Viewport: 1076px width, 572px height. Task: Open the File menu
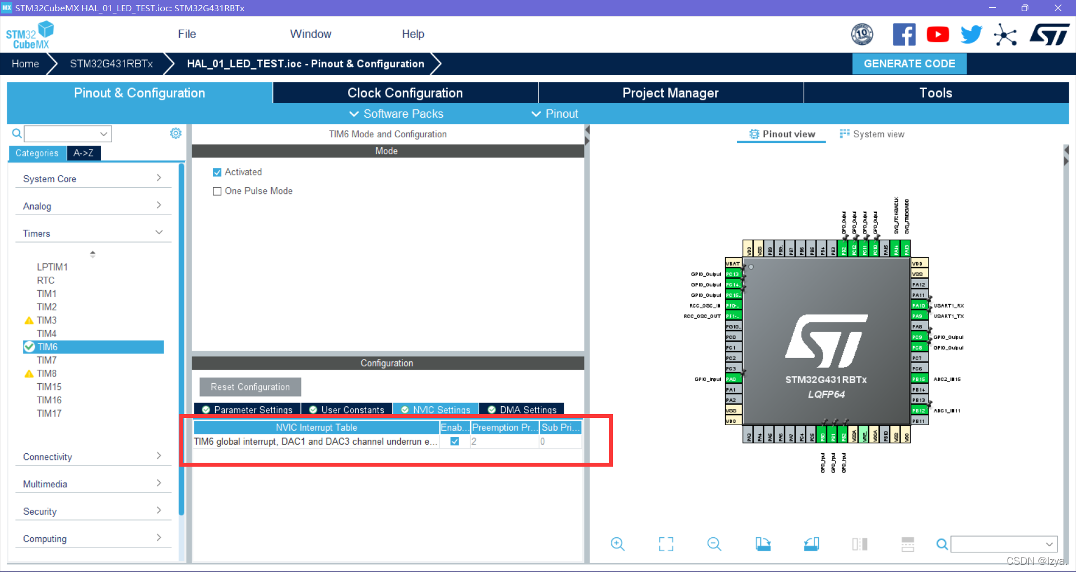point(187,34)
